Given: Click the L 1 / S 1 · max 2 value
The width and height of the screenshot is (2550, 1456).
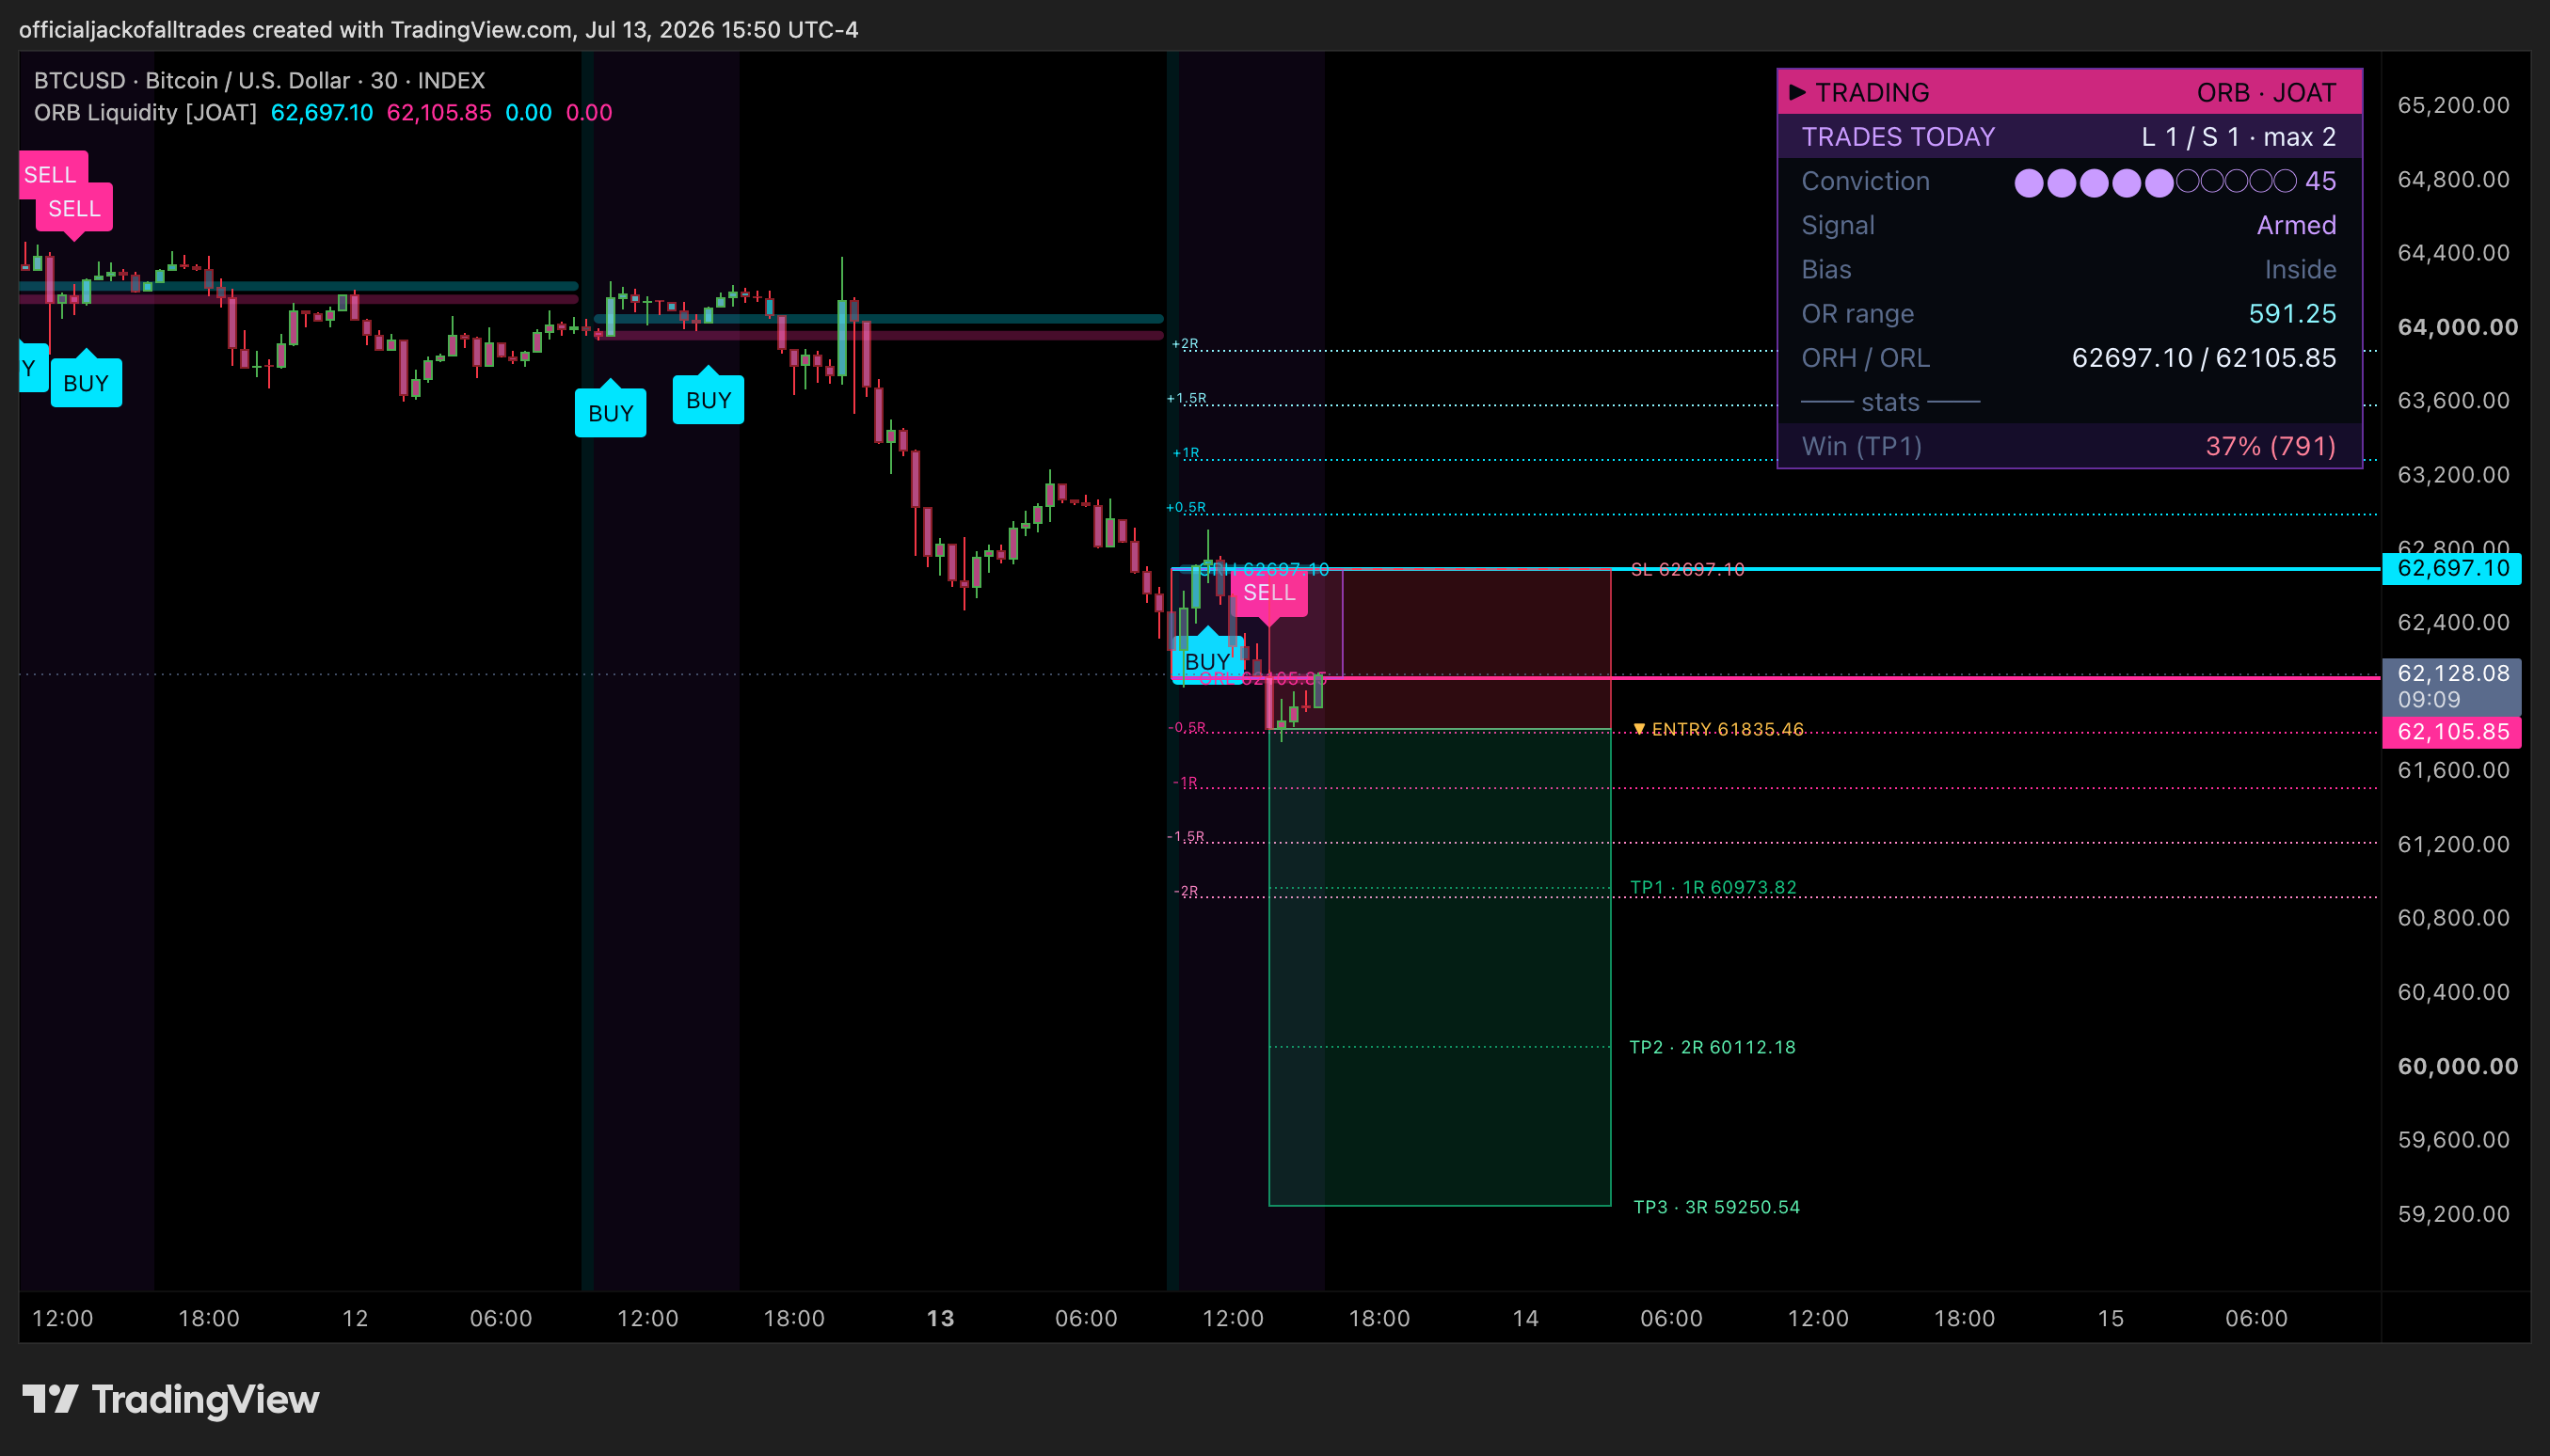Looking at the screenshot, I should click(x=2238, y=136).
